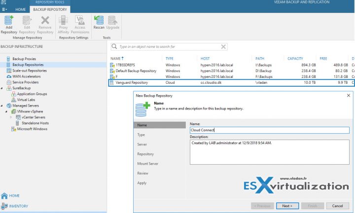Collapse the VMware vSphere branch arrow
This screenshot has height=213, width=355.
pos(6,111)
